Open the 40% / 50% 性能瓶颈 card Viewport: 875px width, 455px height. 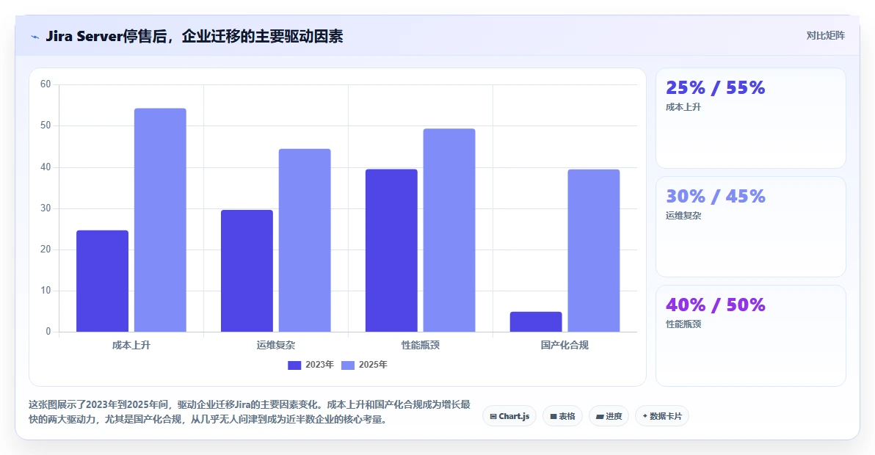750,335
